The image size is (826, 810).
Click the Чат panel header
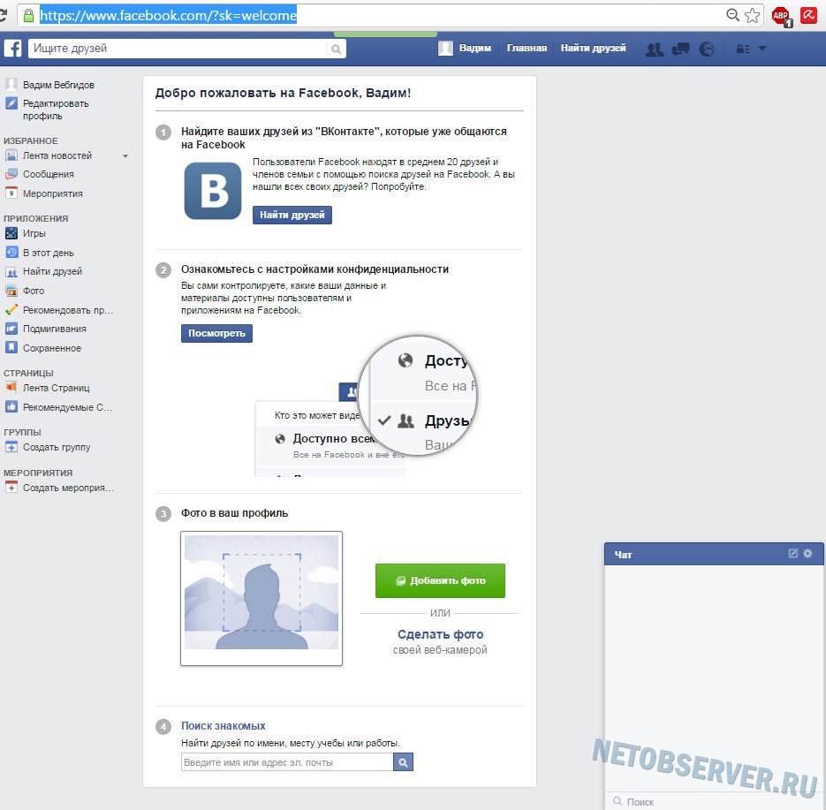click(714, 554)
